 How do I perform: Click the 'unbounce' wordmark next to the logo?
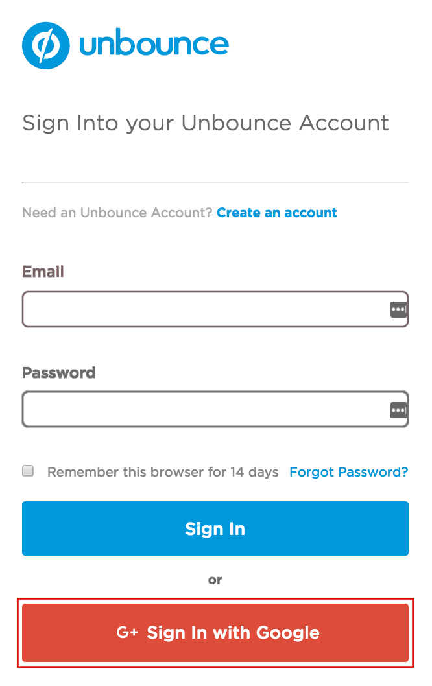pyautogui.click(x=153, y=45)
